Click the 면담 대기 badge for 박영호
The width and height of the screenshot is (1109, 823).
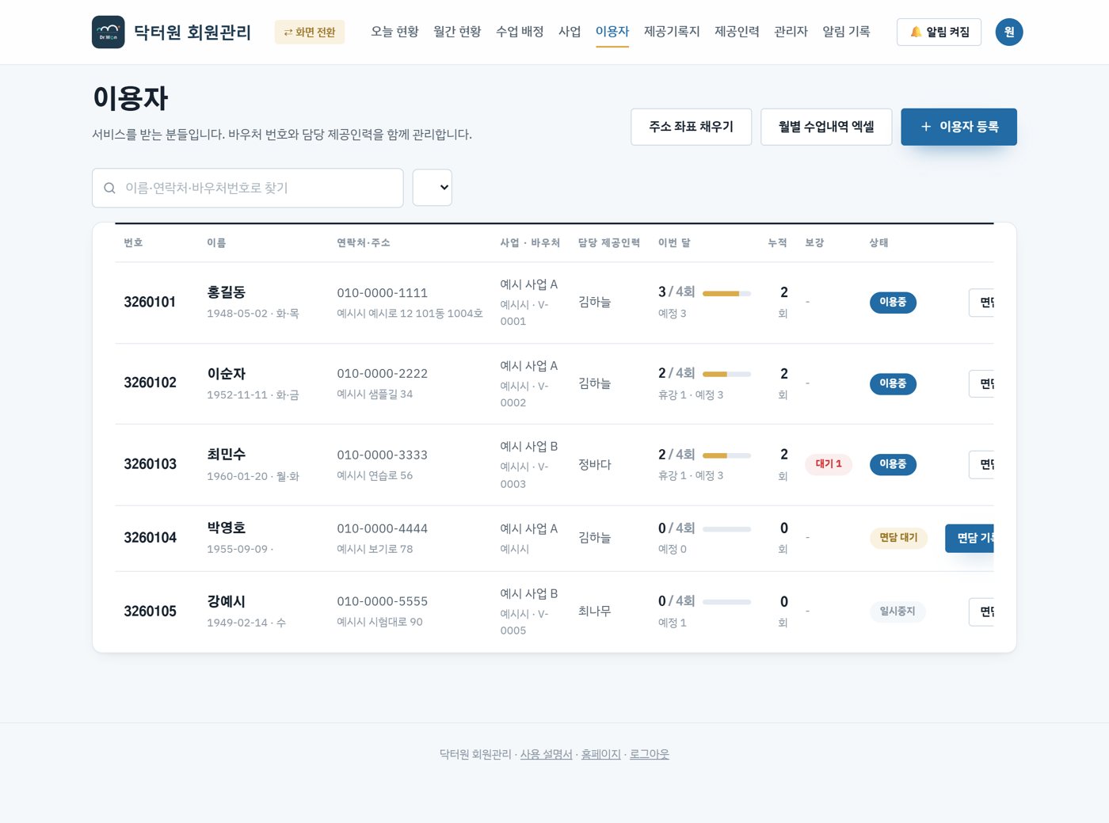(x=898, y=538)
